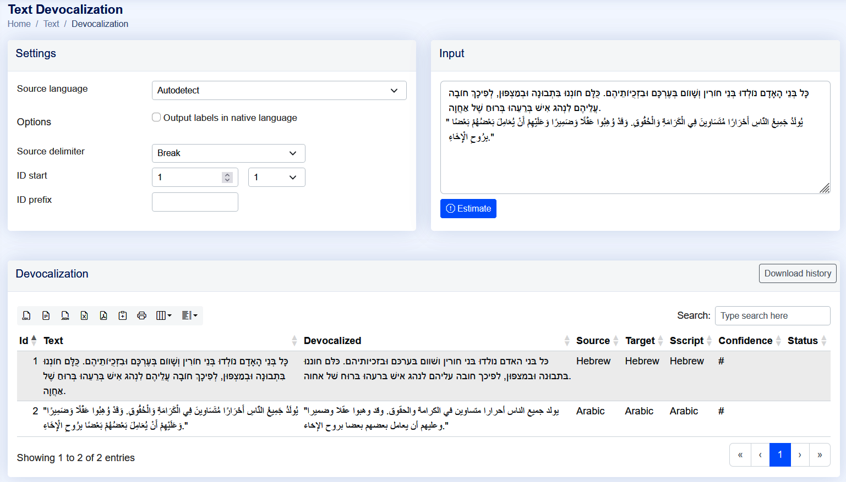Export table as PDF document
846x482 pixels.
103,315
